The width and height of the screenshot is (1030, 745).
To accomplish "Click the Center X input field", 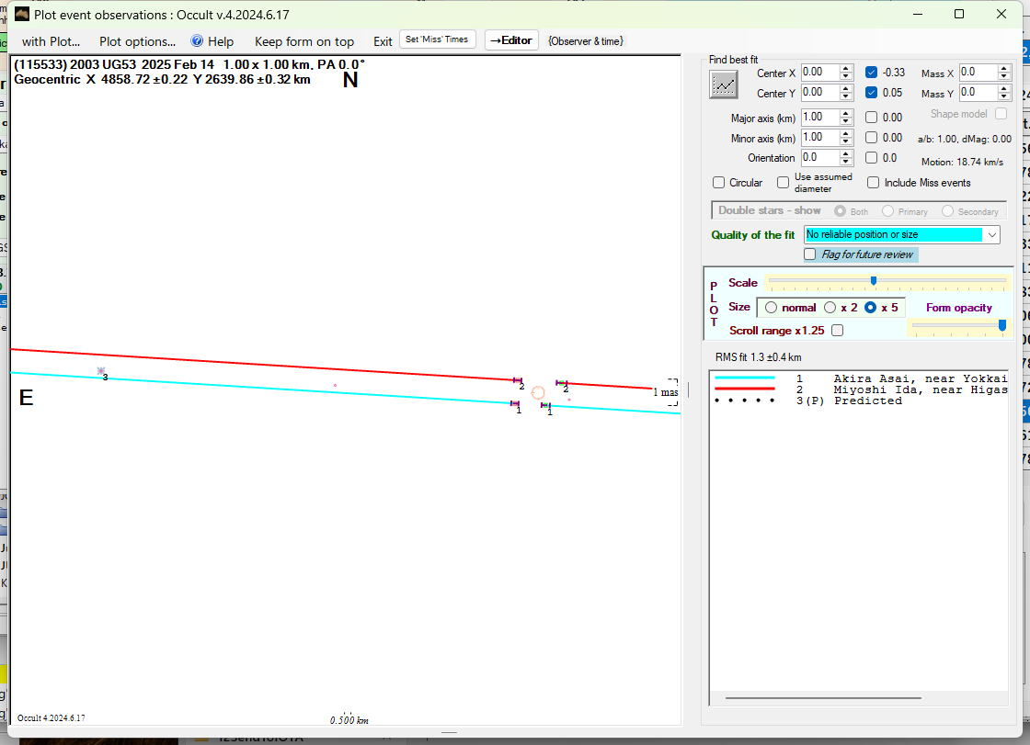I will 819,73.
